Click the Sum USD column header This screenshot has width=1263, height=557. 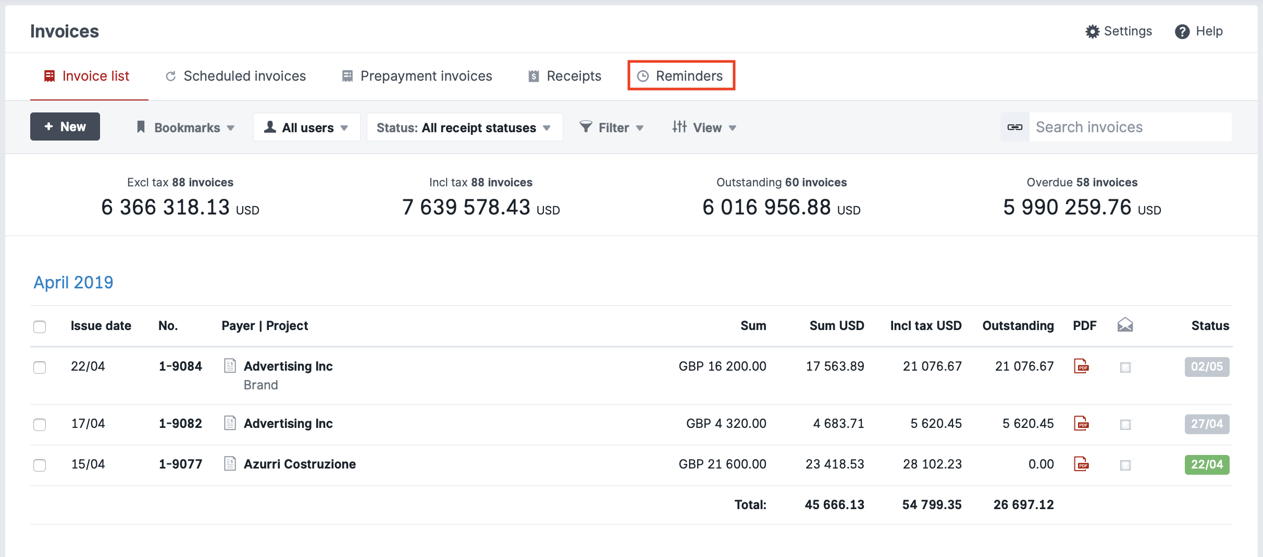837,325
